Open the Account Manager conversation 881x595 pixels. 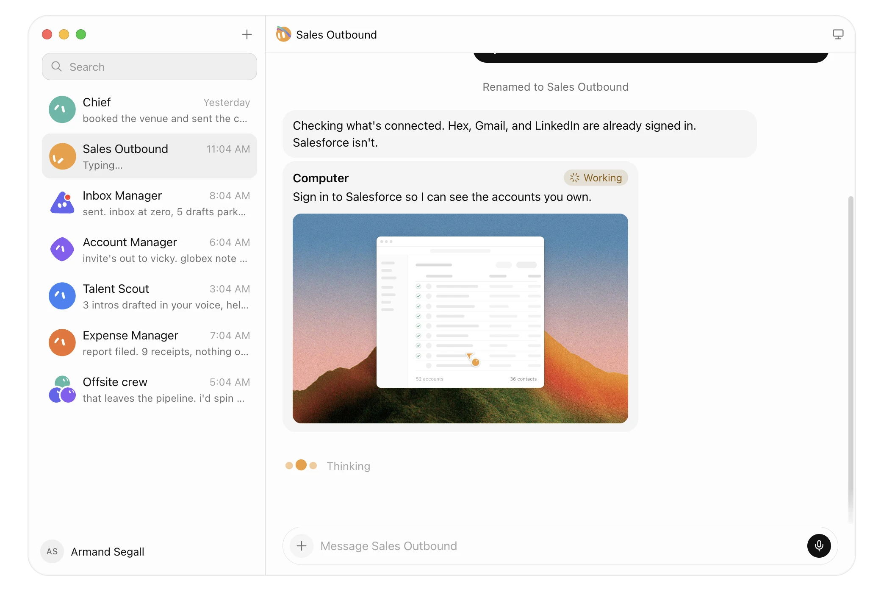click(150, 250)
